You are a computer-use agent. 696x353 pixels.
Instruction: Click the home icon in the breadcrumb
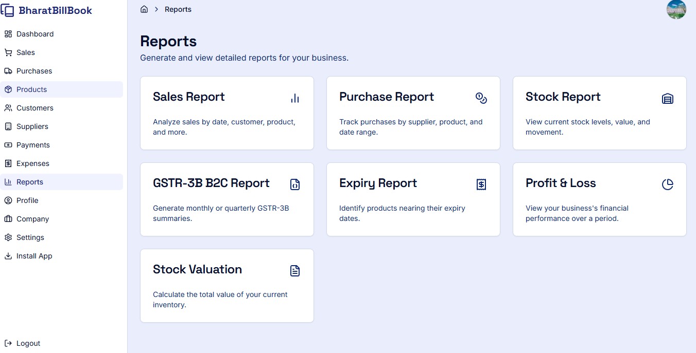pyautogui.click(x=144, y=9)
